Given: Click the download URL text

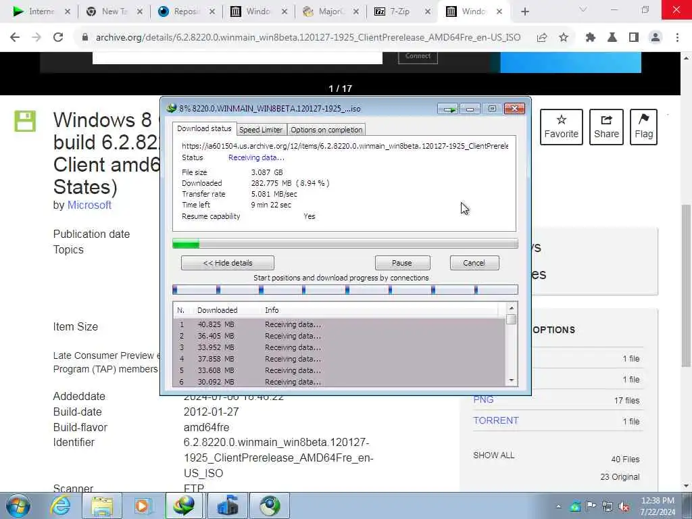Looking at the screenshot, I should coord(345,146).
